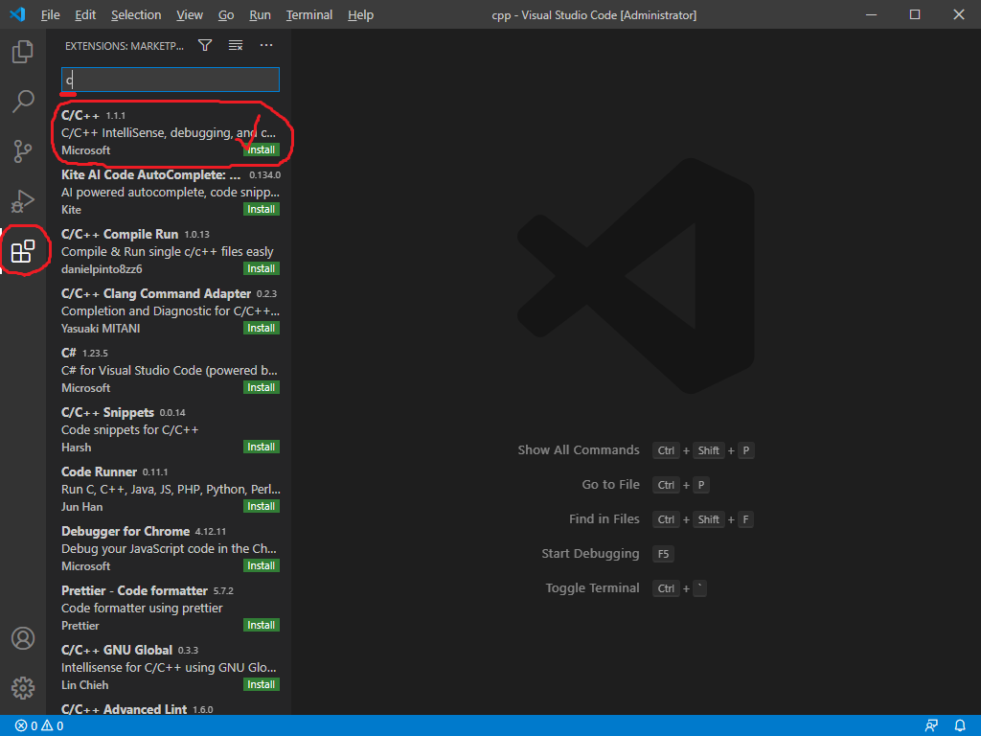Expand Views and More Actions ellipsis
Viewport: 981px width, 736px height.
(x=266, y=45)
